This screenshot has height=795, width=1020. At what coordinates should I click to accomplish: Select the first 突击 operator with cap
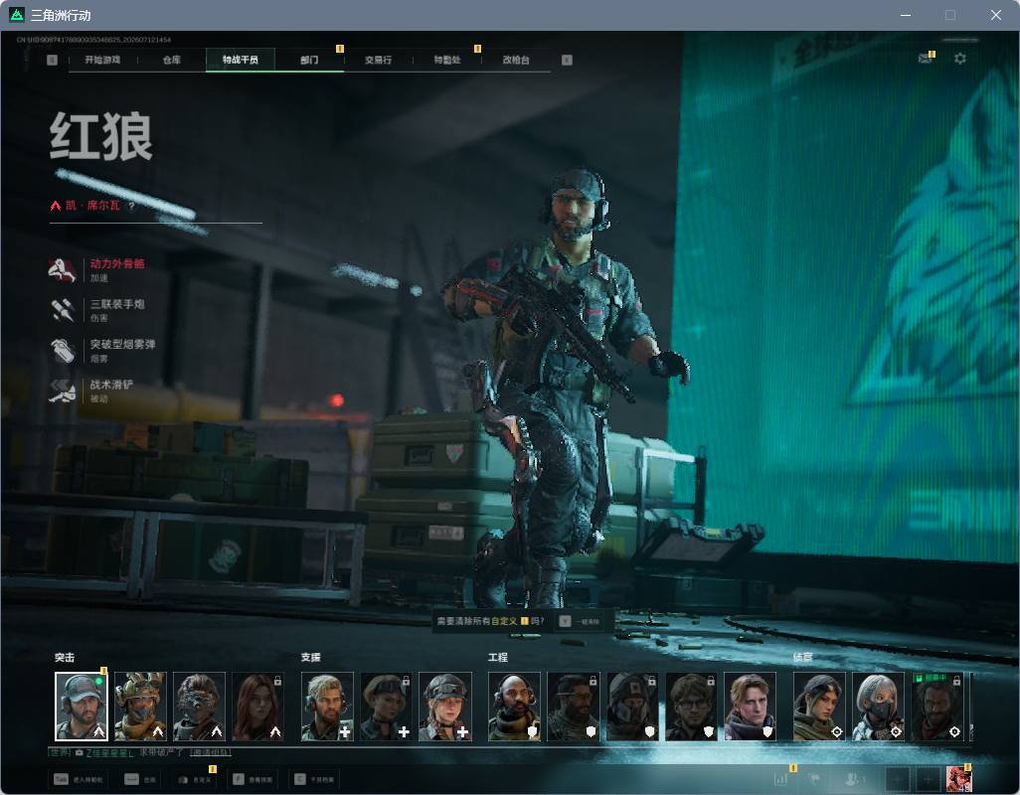point(82,707)
